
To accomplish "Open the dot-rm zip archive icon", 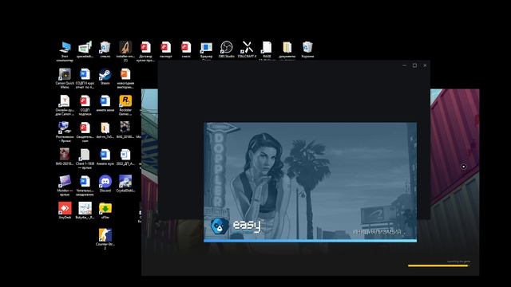I will [x=105, y=130].
